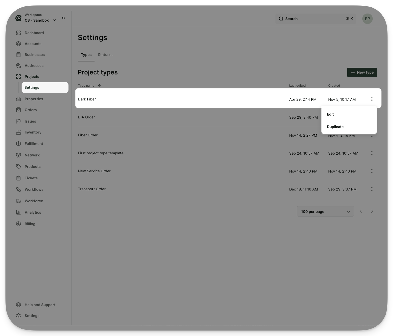Open the Fiber Order project type
393x336 pixels.
coord(88,135)
